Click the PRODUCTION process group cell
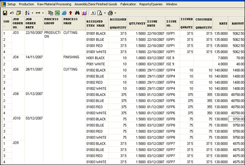Image resolution: width=245 pixels, height=165 pixels. pos(53,97)
